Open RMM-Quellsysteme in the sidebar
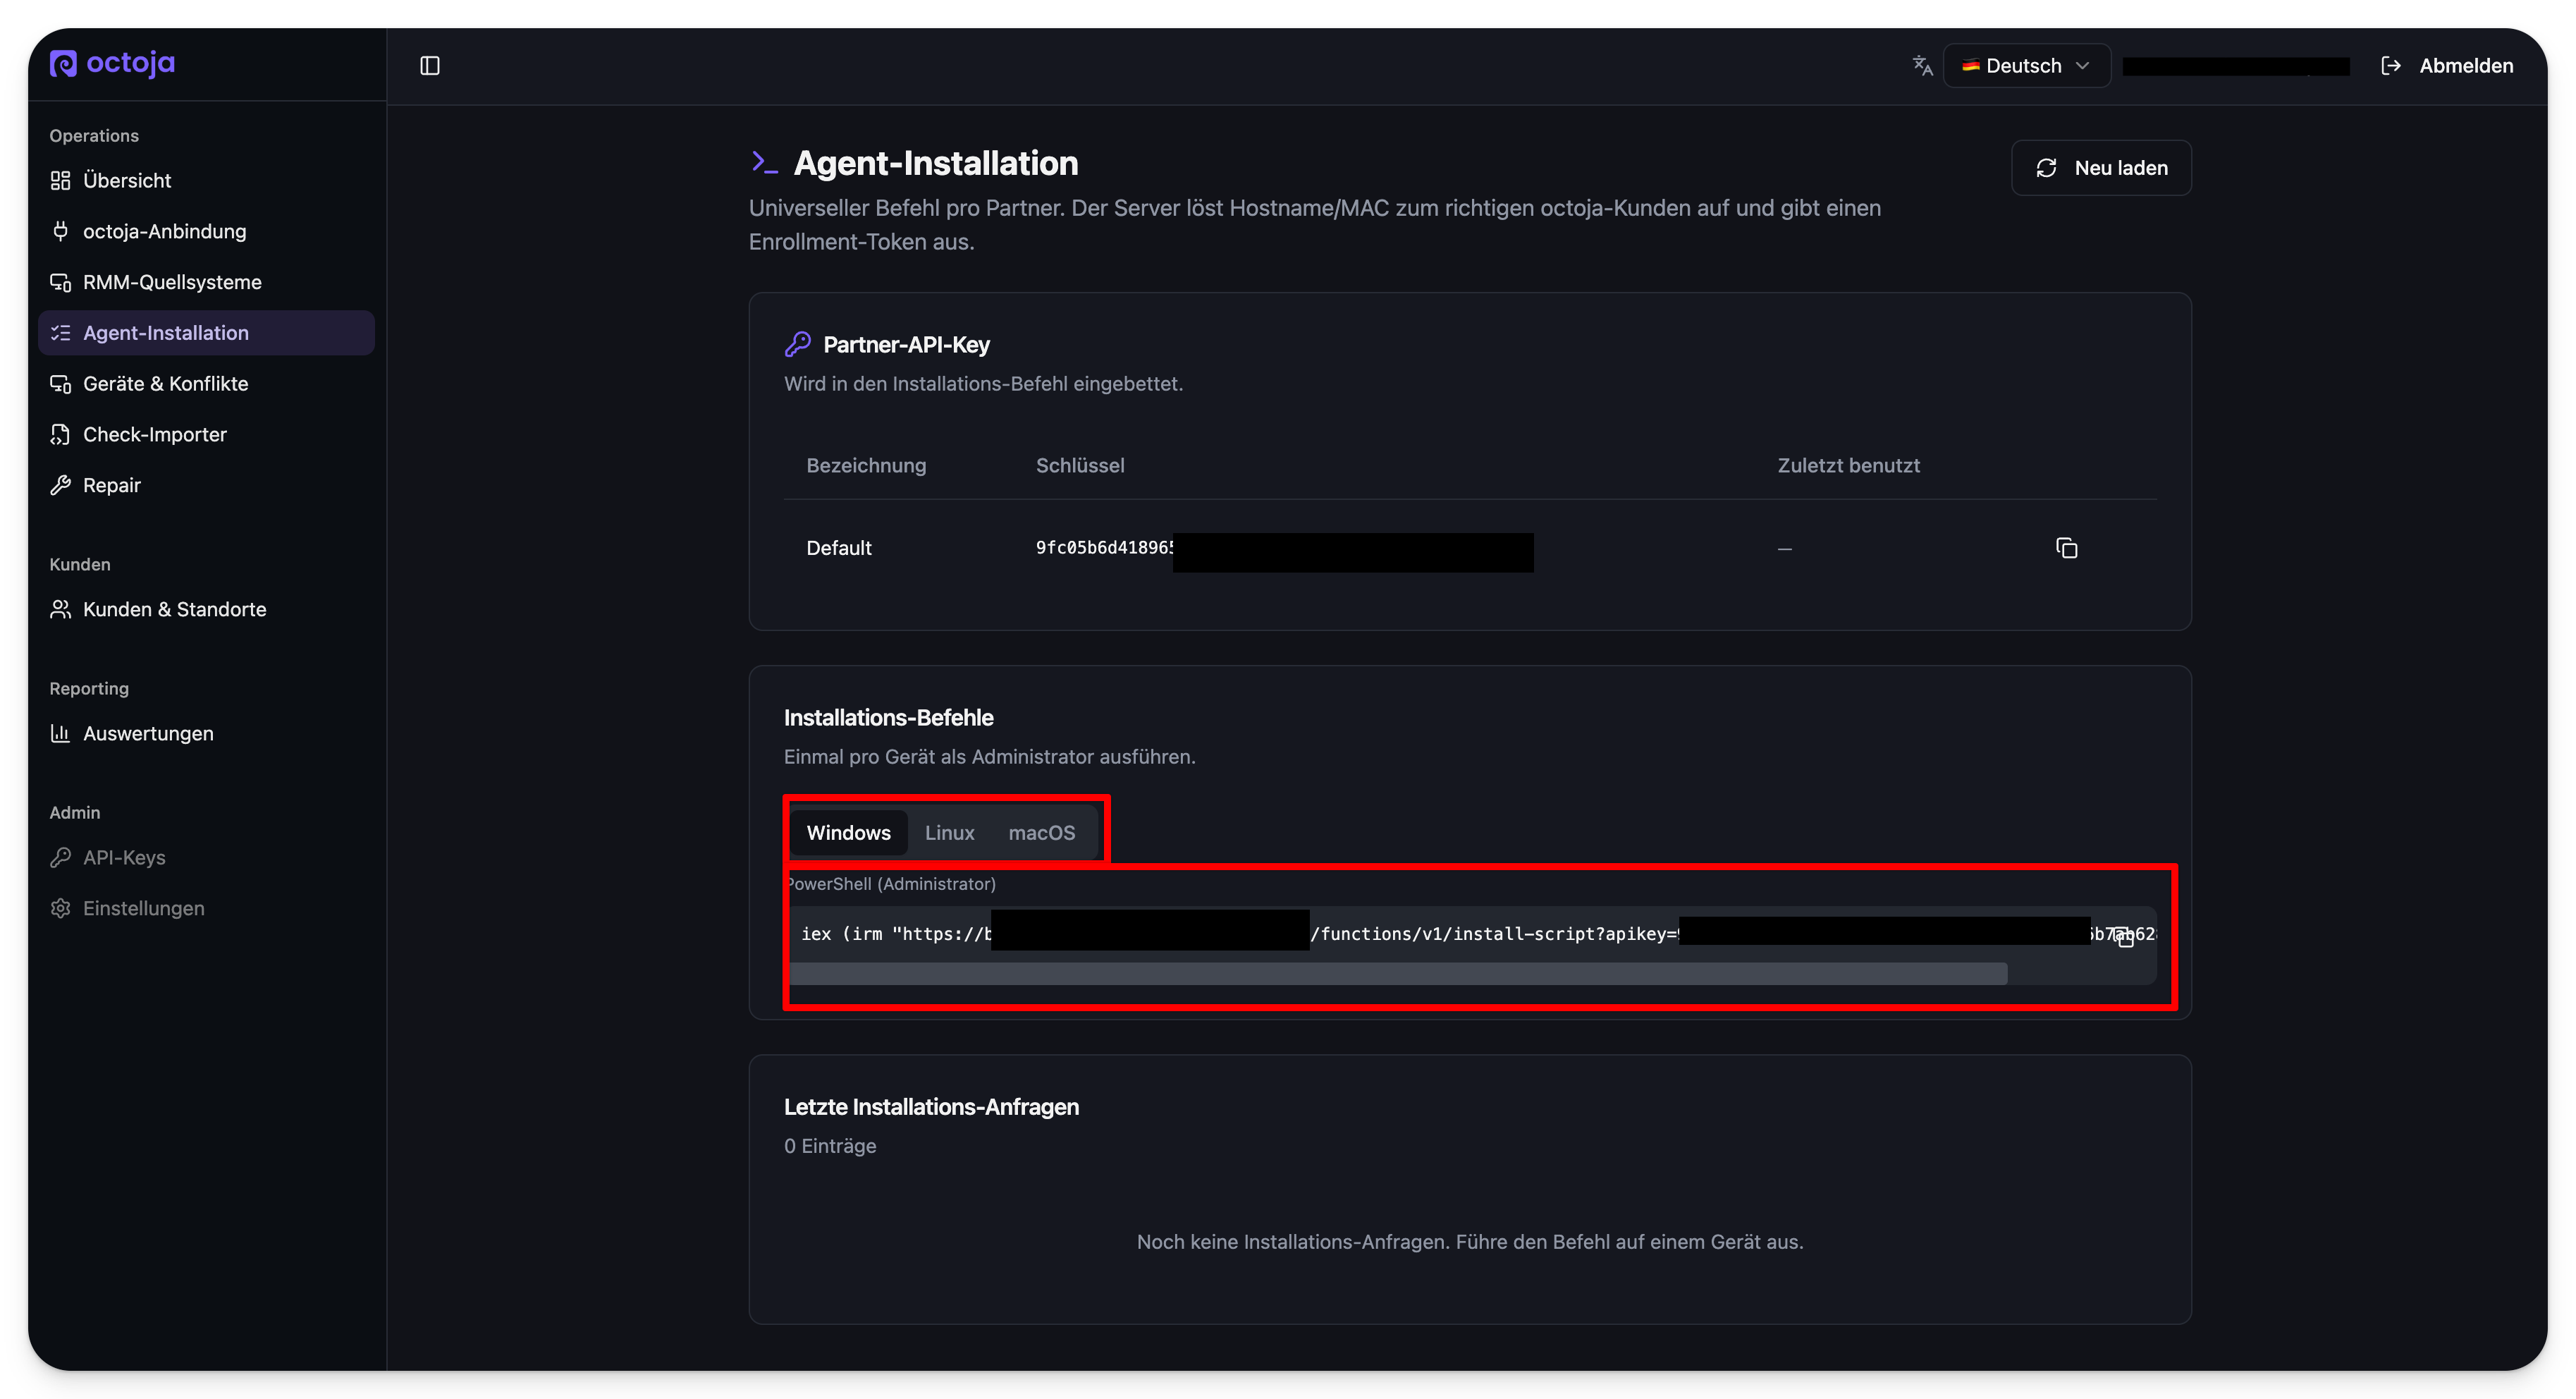Screen dimensions: 2576x1399 coord(206,282)
